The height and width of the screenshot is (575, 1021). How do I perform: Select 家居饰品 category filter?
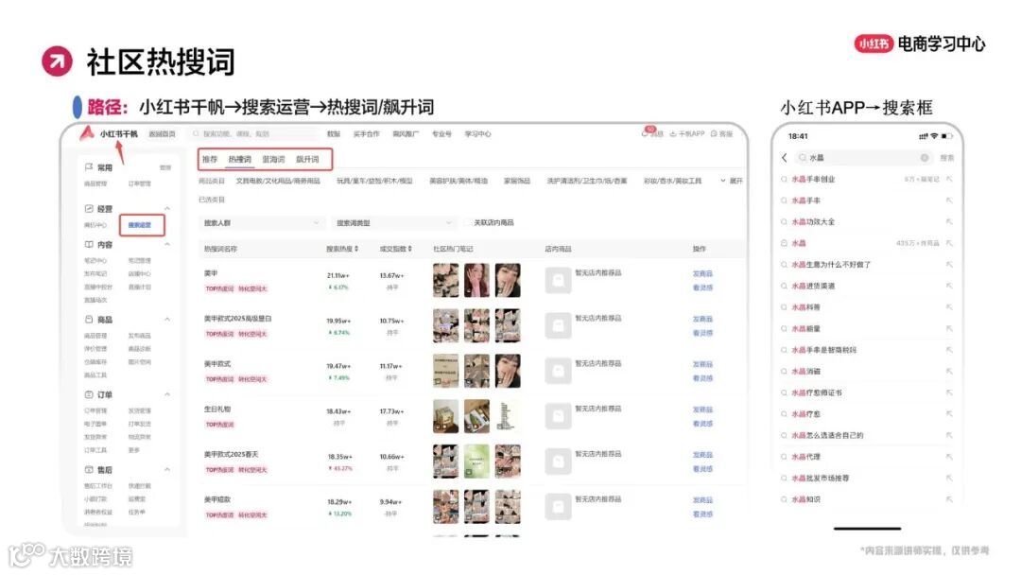click(517, 181)
